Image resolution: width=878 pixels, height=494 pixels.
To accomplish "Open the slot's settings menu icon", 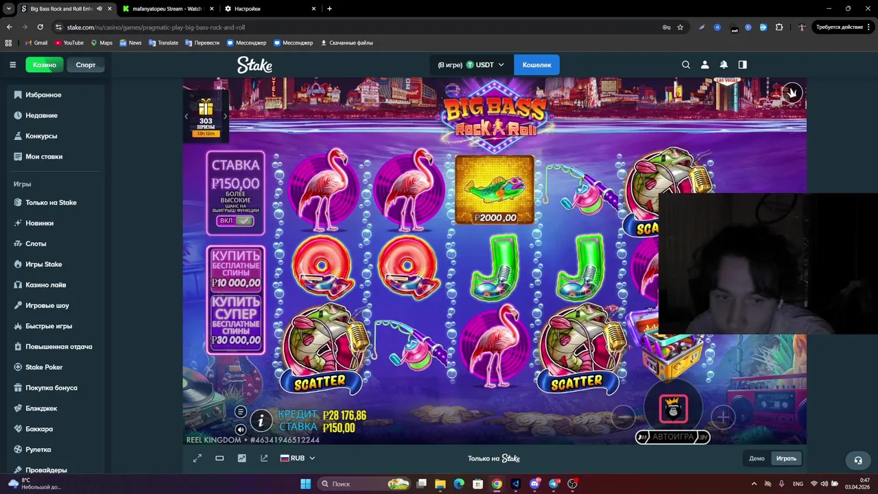I will click(x=240, y=412).
